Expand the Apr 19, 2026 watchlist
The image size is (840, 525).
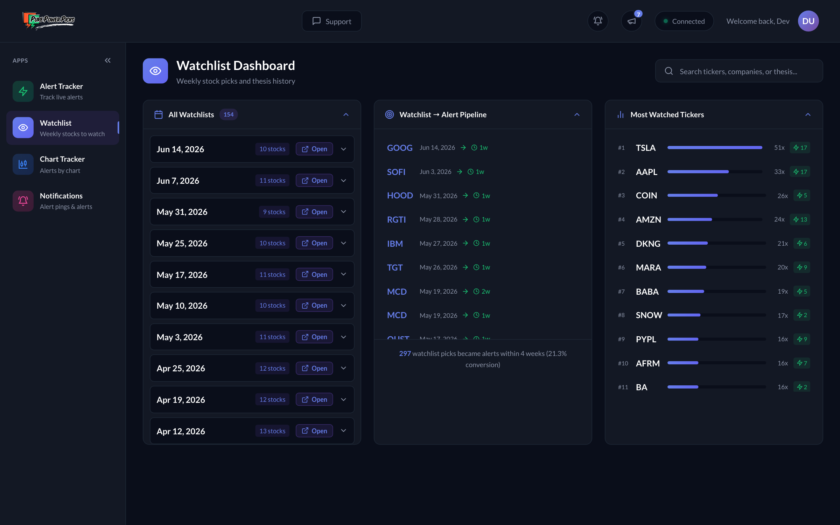[344, 400]
